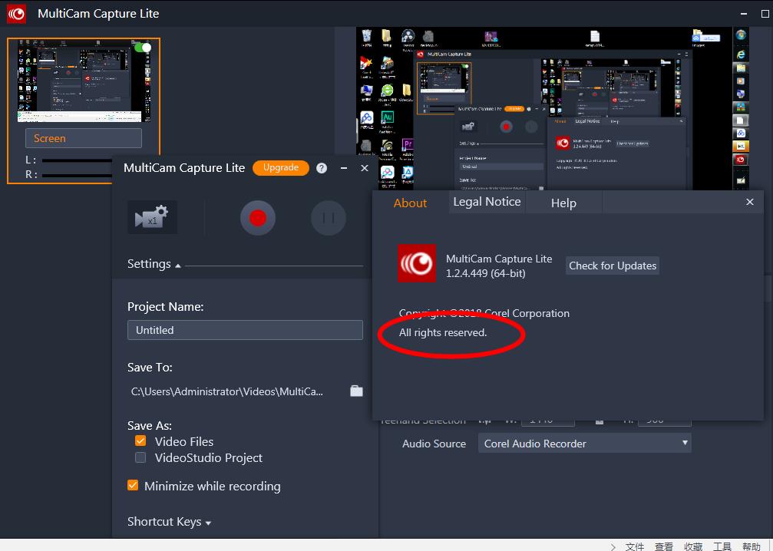Open the 工具 menu at bottom
This screenshot has width=773, height=551.
coord(722,546)
